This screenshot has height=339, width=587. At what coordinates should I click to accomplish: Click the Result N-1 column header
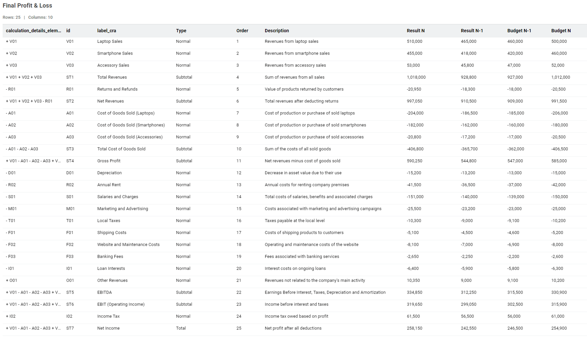tap(472, 31)
